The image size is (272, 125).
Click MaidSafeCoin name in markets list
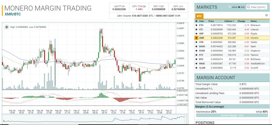[257, 64]
